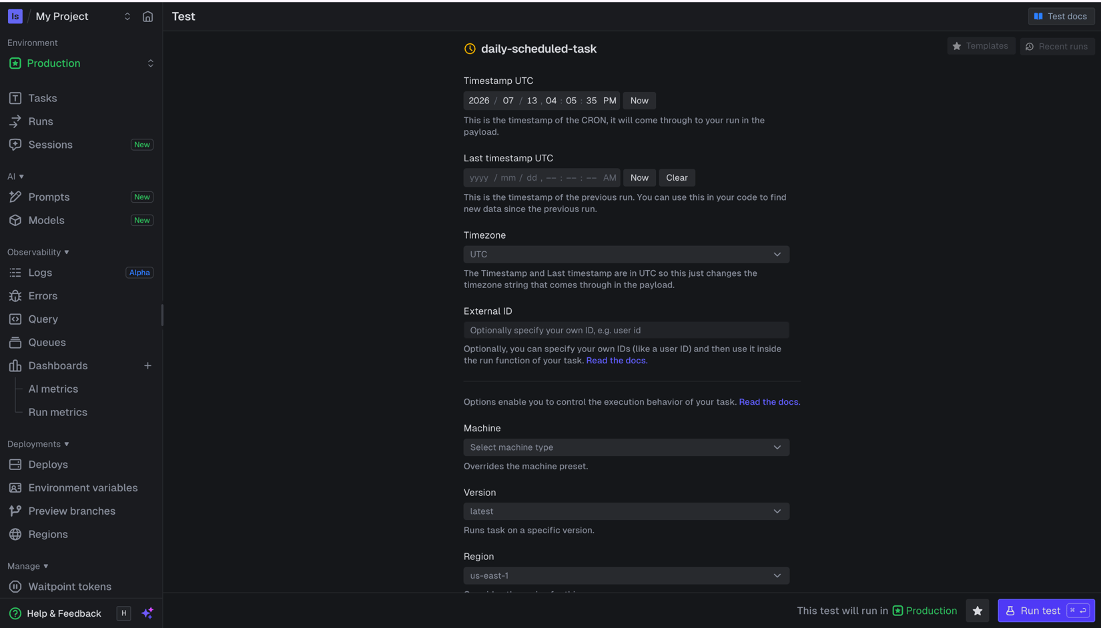The width and height of the screenshot is (1101, 628).
Task: Favorite this test with the star button
Action: (x=978, y=611)
